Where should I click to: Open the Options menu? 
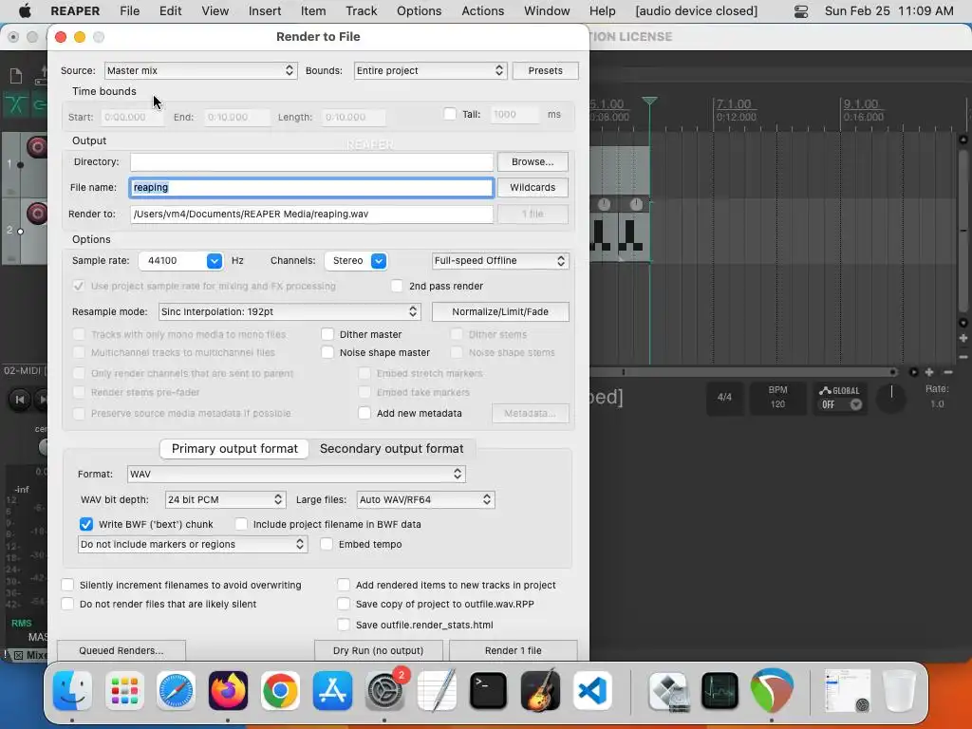(x=419, y=11)
